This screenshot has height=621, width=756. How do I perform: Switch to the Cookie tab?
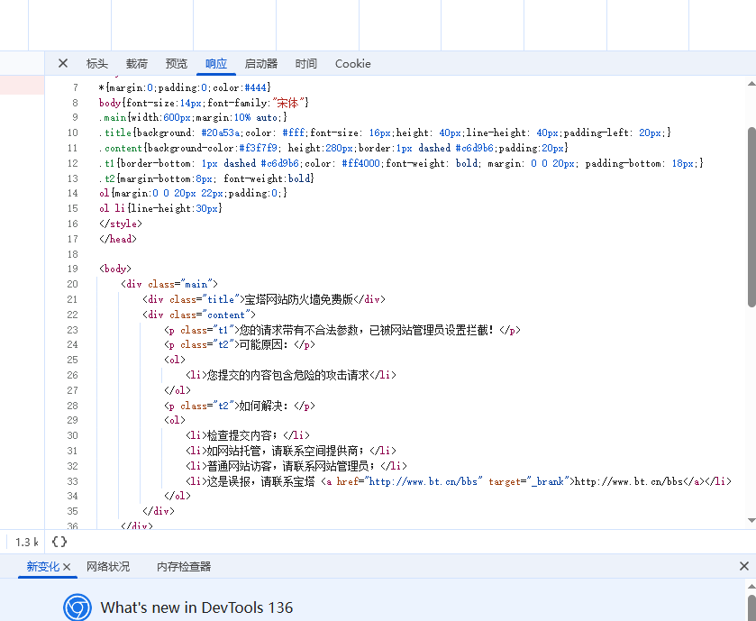pos(352,64)
